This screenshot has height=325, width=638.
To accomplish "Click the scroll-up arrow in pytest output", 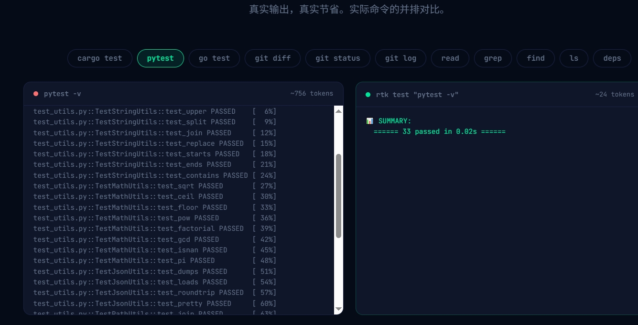I will 338,111.
